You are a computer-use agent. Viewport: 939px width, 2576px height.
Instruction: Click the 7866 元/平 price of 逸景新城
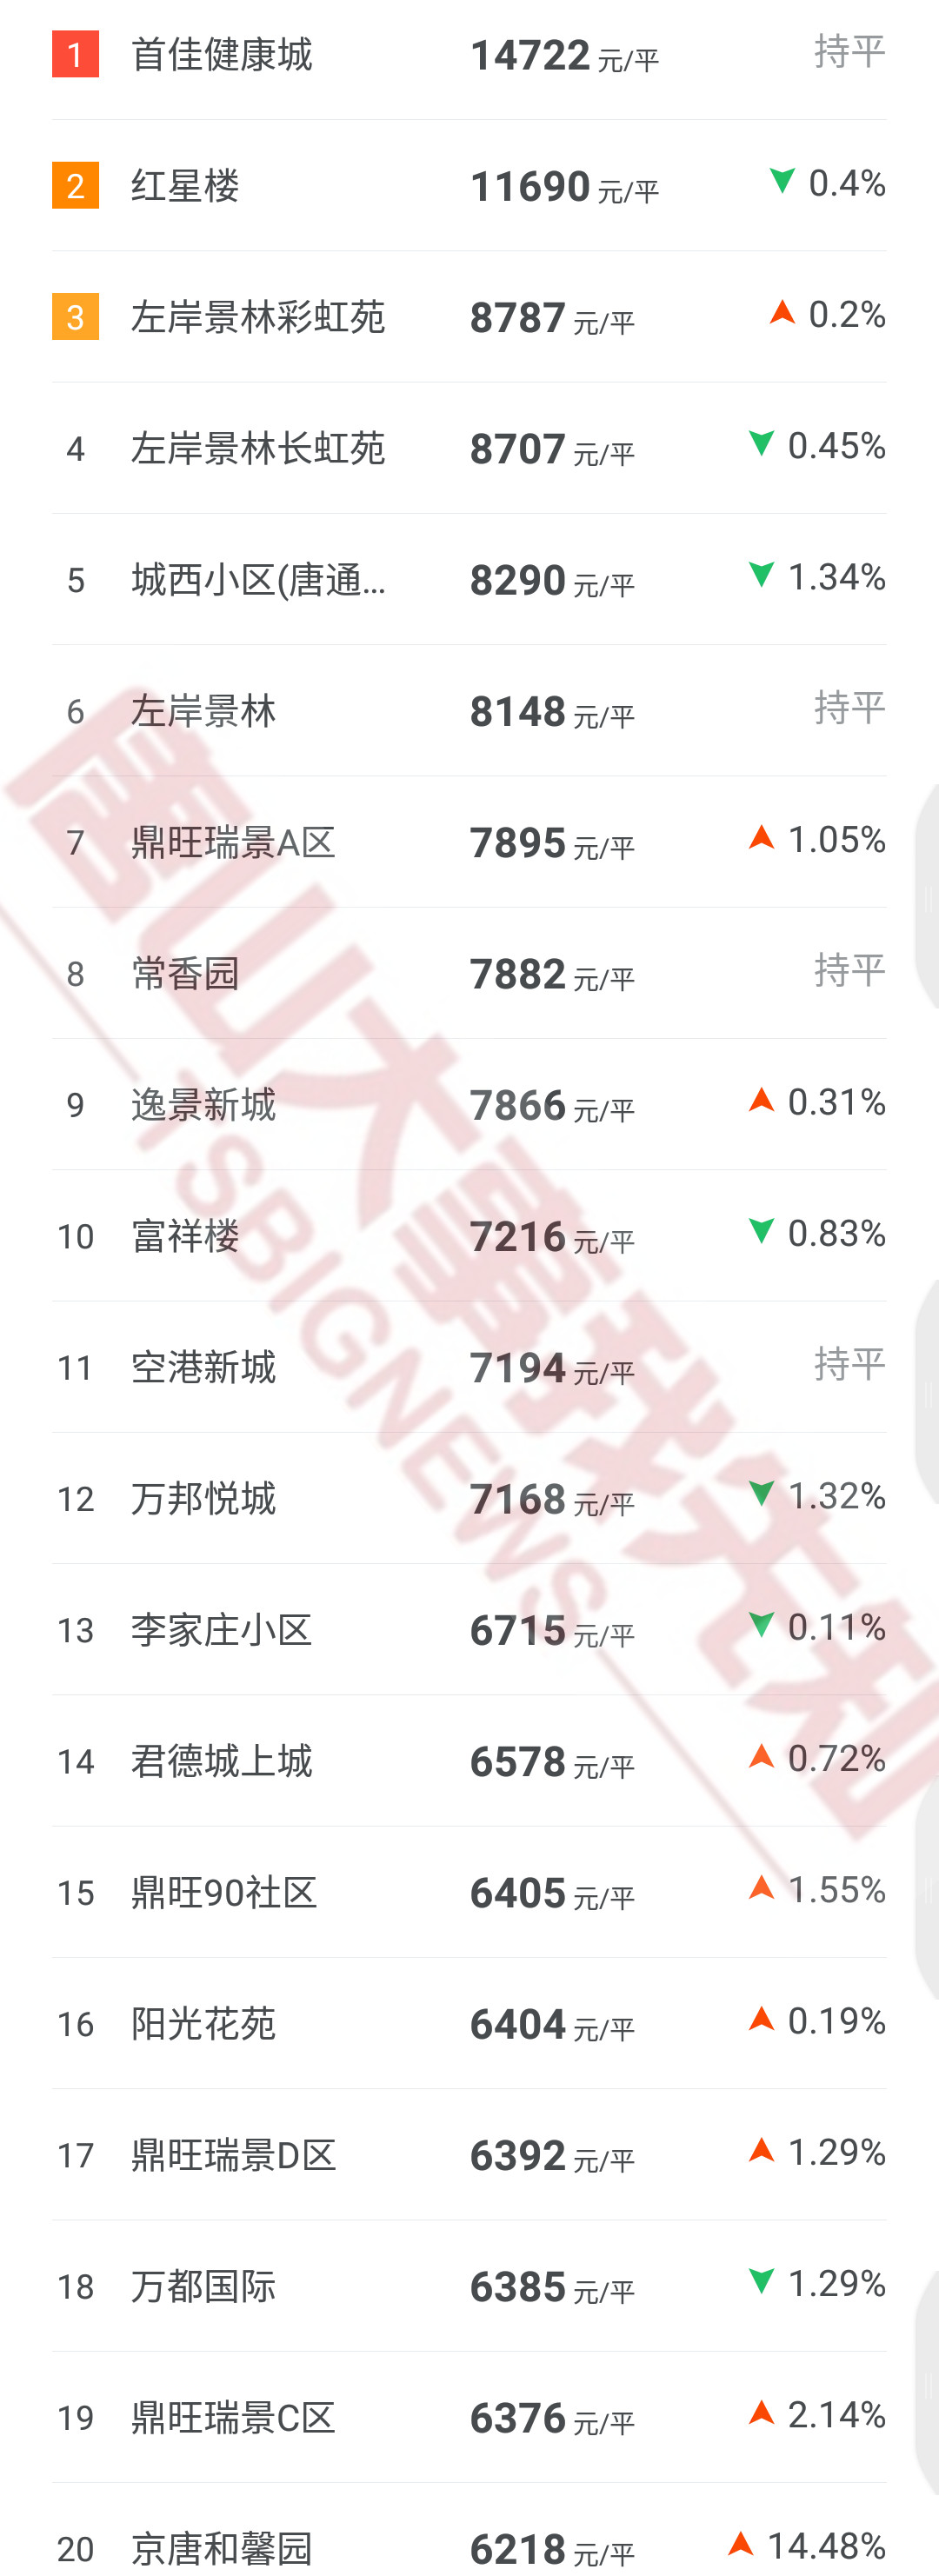coord(552,1106)
